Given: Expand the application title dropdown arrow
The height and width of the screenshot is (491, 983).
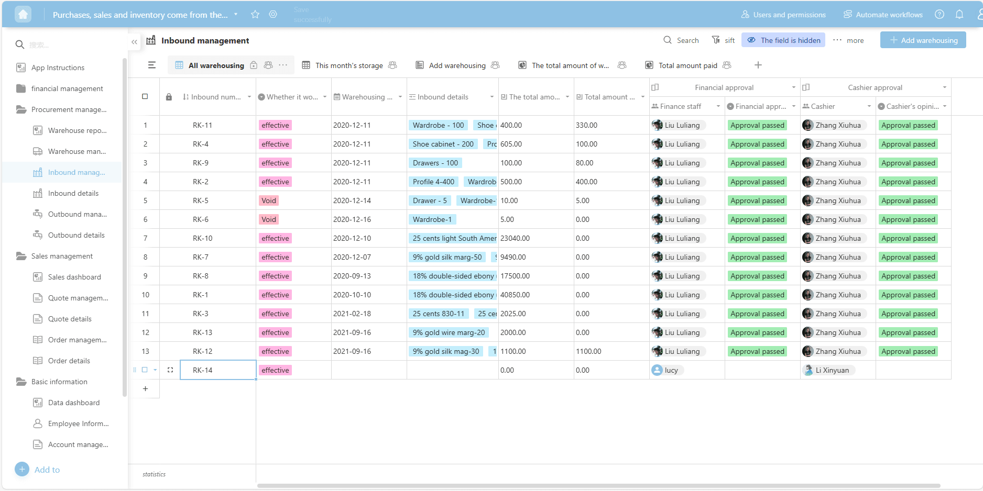Looking at the screenshot, I should click(x=236, y=14).
